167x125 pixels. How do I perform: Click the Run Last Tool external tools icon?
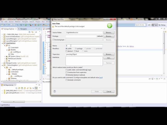pyautogui.click(x=30, y=25)
